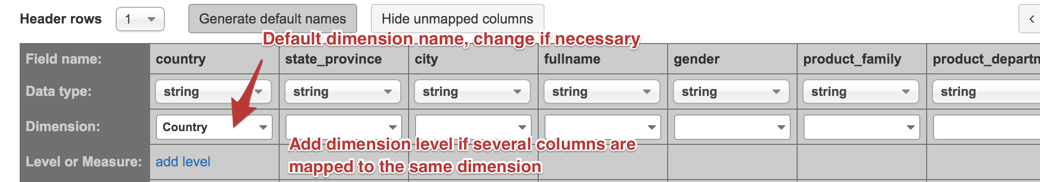Open fullname data type dropdown
1040x182 pixels.
pyautogui.click(x=602, y=91)
